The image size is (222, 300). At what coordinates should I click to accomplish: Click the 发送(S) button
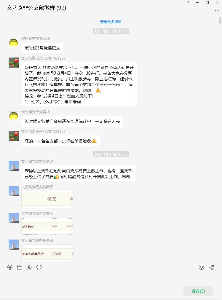tap(198, 291)
